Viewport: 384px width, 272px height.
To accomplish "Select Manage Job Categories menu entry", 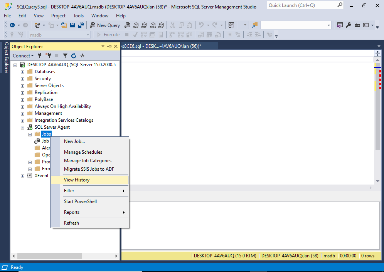I will pos(89,161).
